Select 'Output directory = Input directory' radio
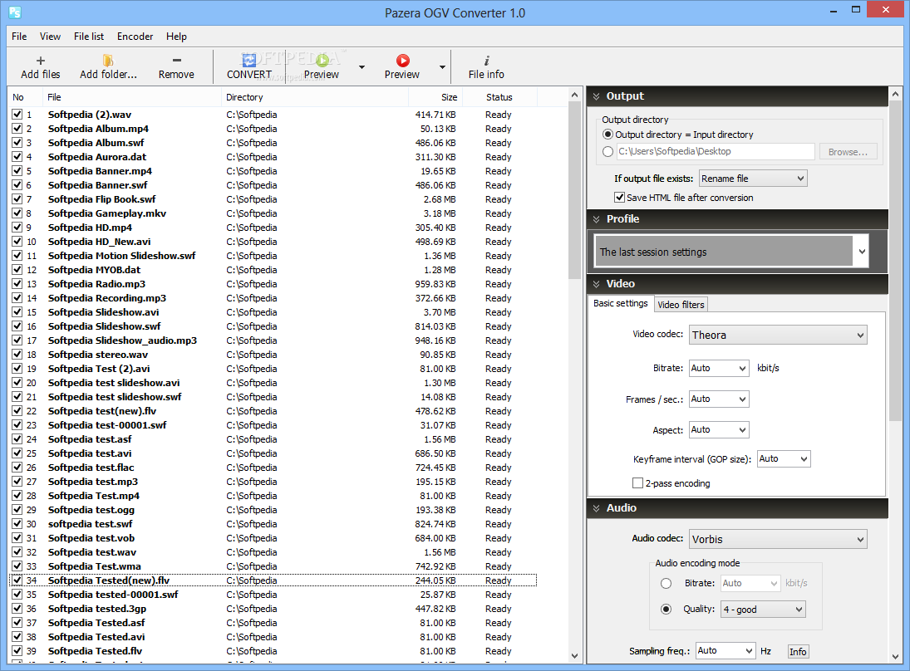Screen dimensions: 910x671 pyautogui.click(x=607, y=135)
